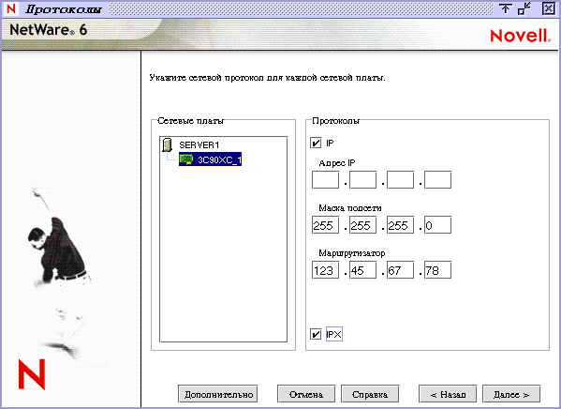Click the IPX label text
This screenshot has height=409, width=561.
[x=334, y=334]
